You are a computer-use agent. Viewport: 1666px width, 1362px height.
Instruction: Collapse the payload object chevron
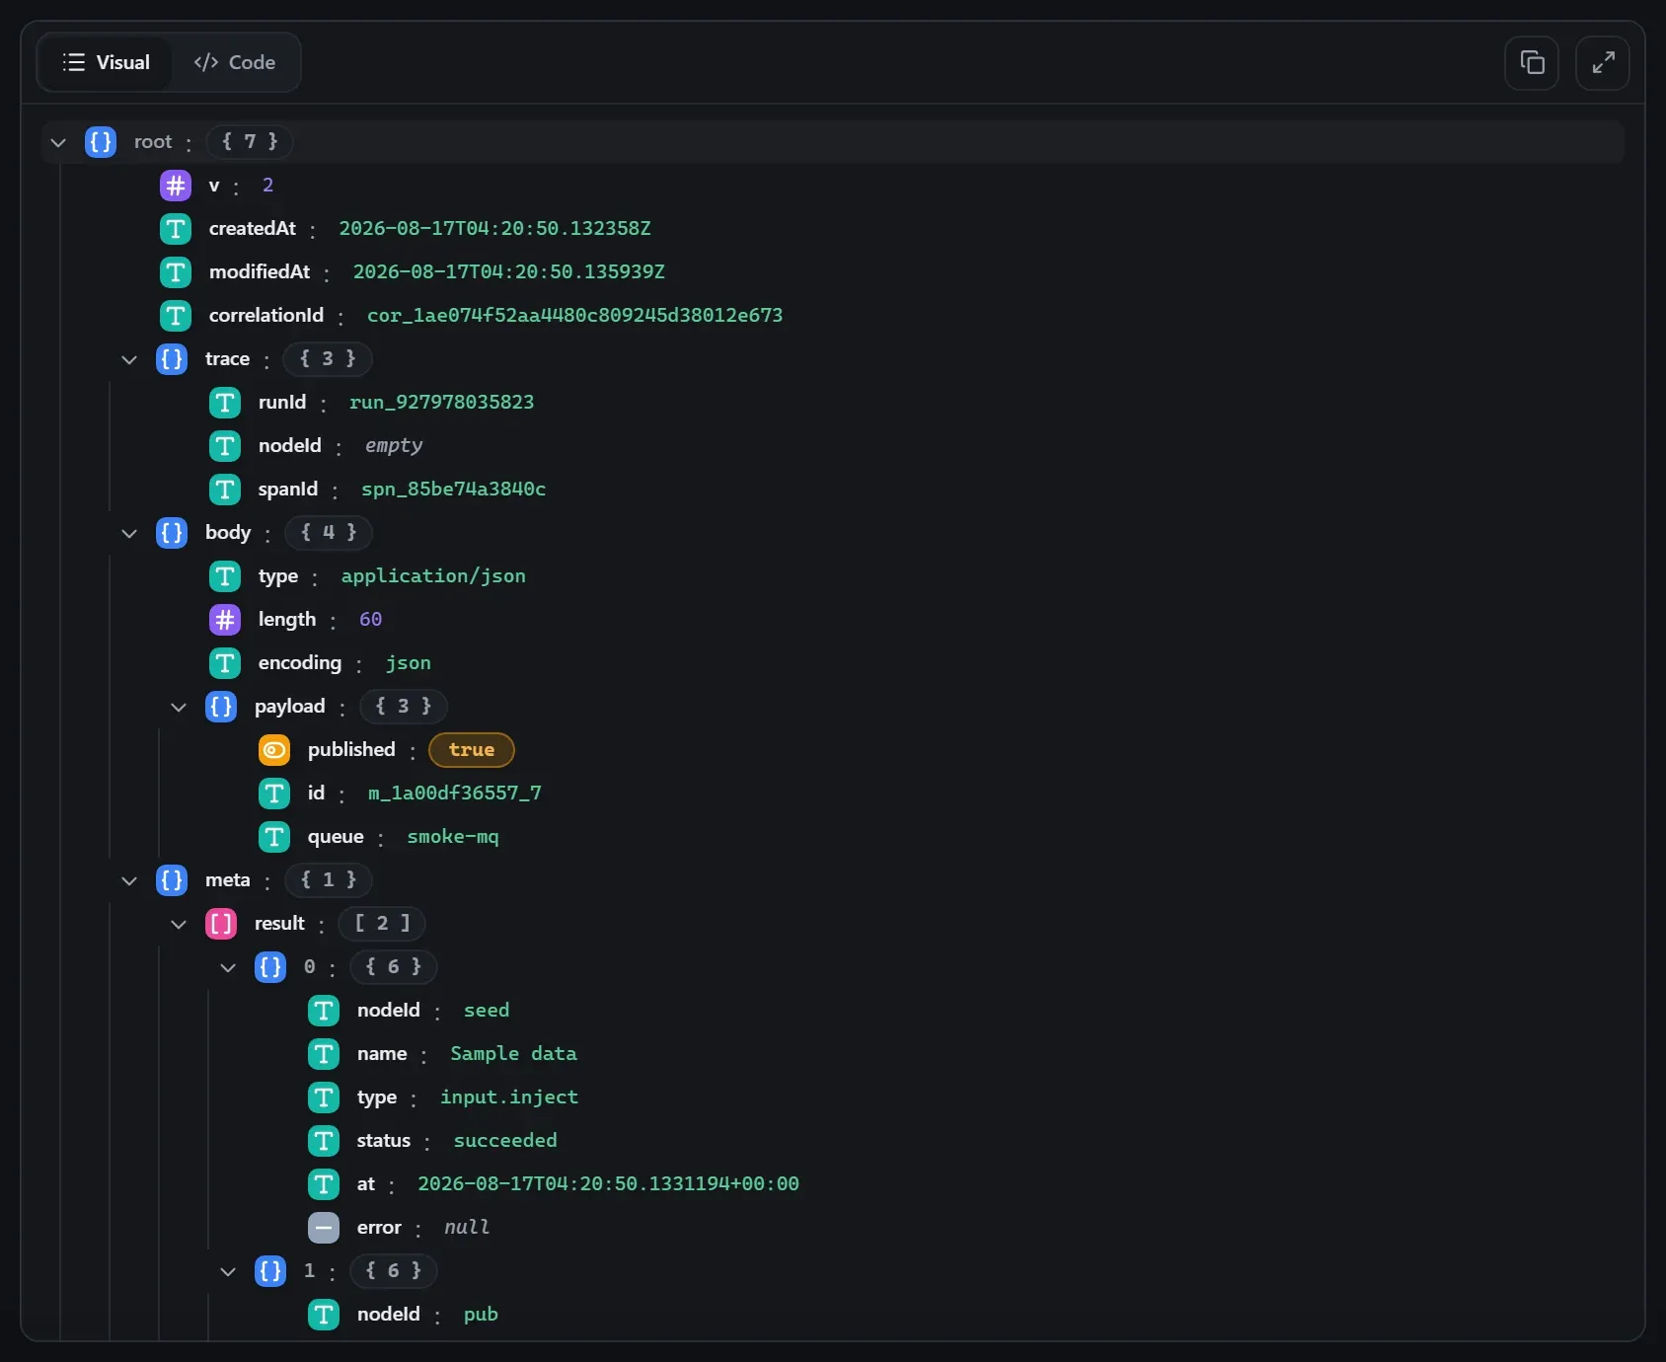pyautogui.click(x=179, y=707)
